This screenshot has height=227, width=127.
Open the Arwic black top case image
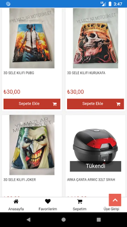[x=95, y=145]
